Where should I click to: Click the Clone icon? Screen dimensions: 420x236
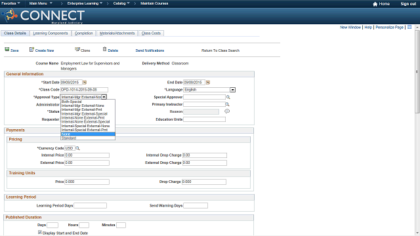(x=77, y=50)
